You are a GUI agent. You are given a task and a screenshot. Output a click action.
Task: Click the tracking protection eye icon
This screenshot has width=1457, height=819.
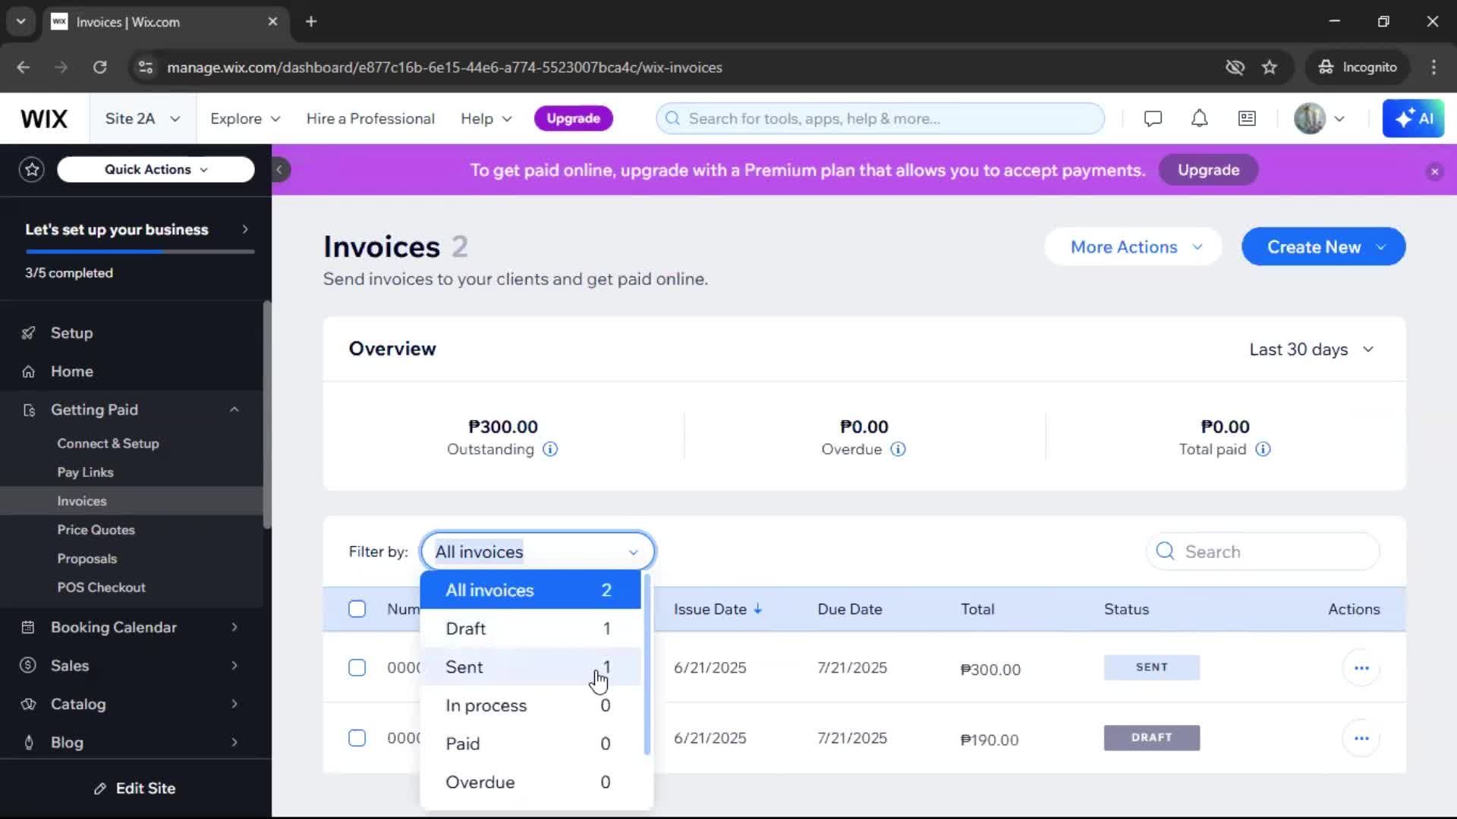(1235, 67)
